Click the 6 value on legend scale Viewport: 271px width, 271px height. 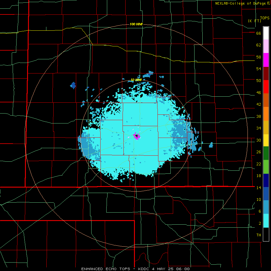[260, 211]
